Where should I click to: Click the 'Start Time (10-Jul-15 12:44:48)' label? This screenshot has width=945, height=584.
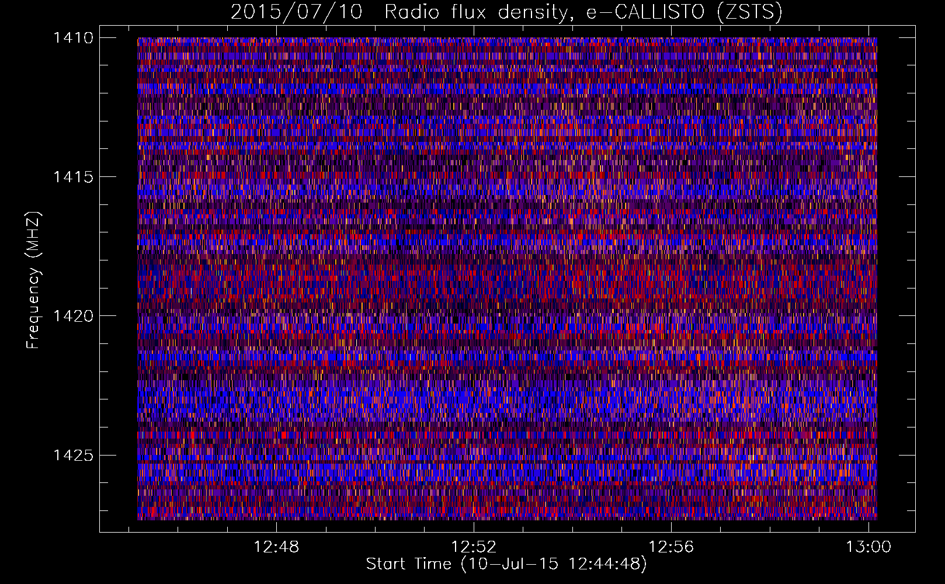pos(506,564)
